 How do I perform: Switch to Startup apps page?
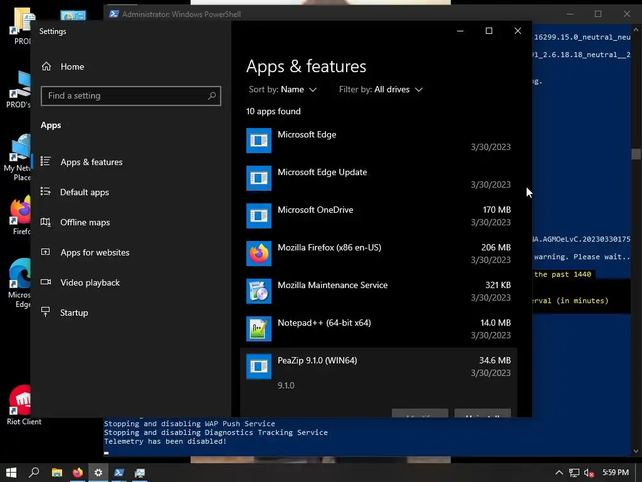point(74,313)
